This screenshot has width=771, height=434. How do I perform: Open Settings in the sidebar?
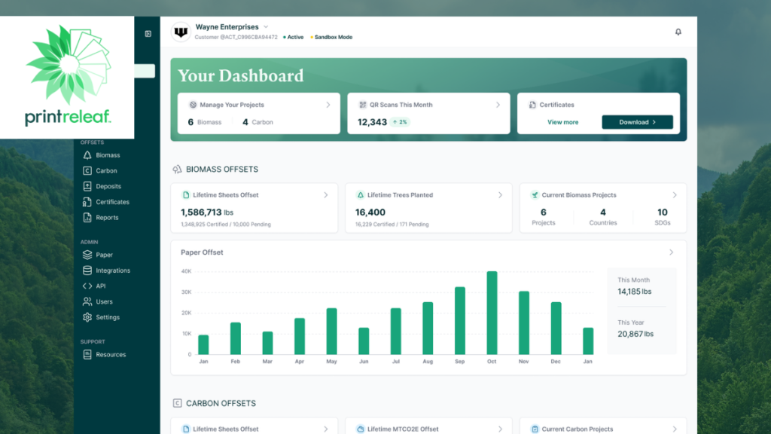point(108,317)
